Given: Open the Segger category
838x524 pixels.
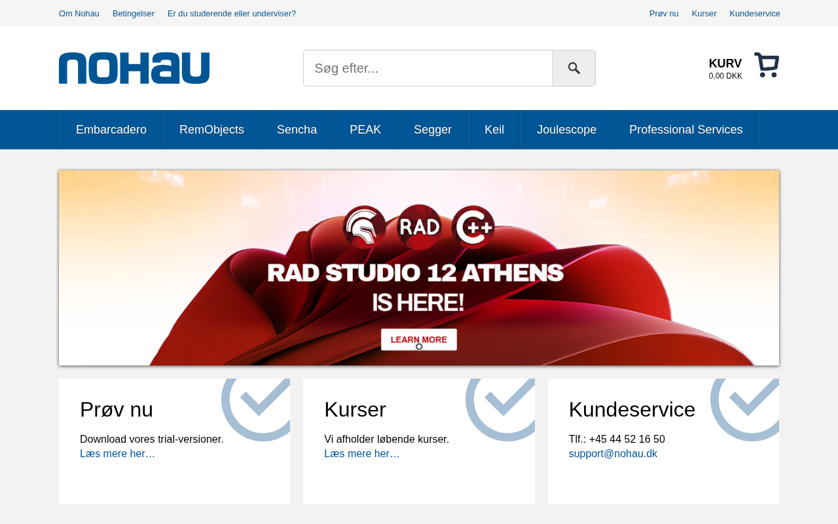Looking at the screenshot, I should click(433, 130).
